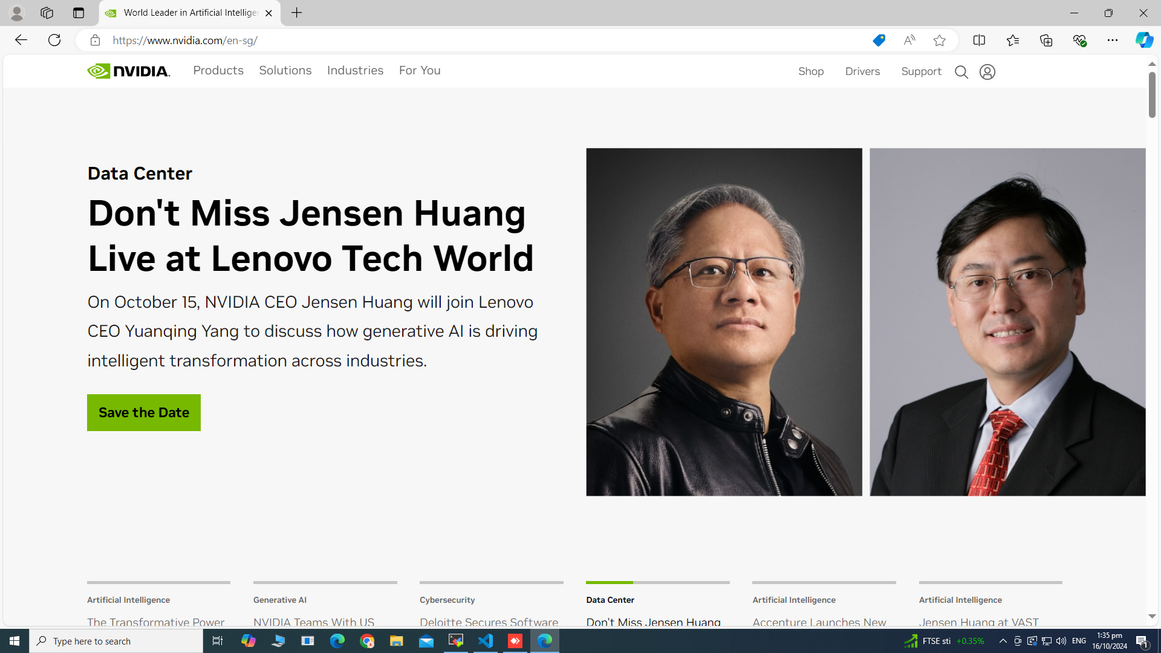Open Google Chrome from taskbar
Viewport: 1161px width, 653px height.
pos(366,641)
